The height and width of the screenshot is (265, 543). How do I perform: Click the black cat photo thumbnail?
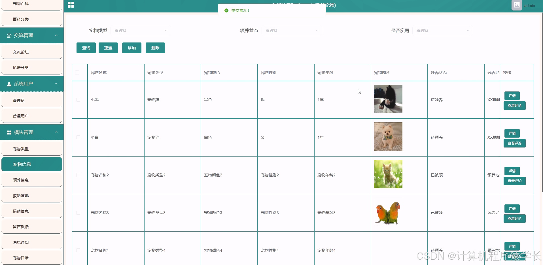[x=388, y=99]
